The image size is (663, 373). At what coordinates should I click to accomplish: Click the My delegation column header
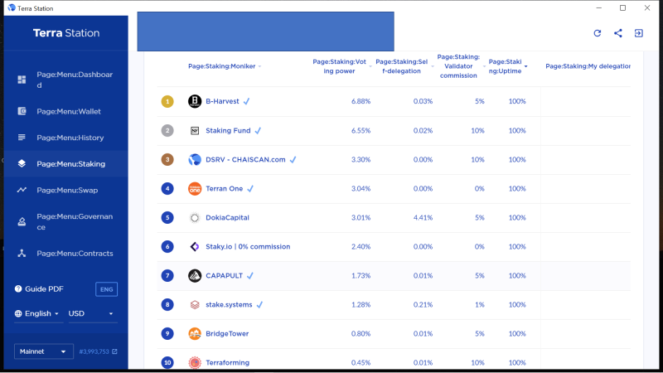point(588,66)
